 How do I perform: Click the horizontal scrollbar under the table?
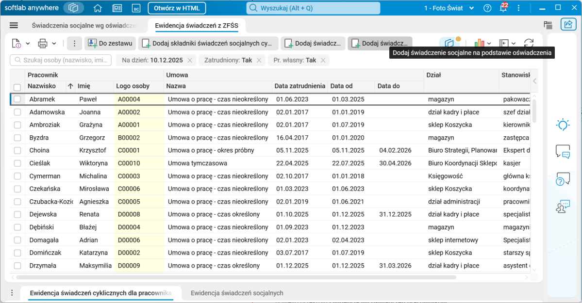236,277
